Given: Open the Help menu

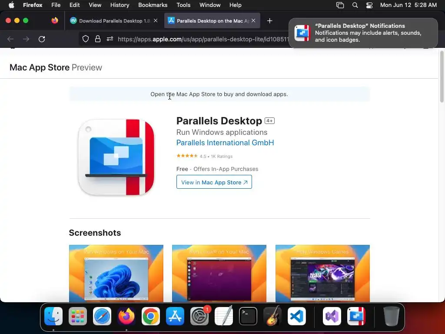Looking at the screenshot, I should coord(235,5).
